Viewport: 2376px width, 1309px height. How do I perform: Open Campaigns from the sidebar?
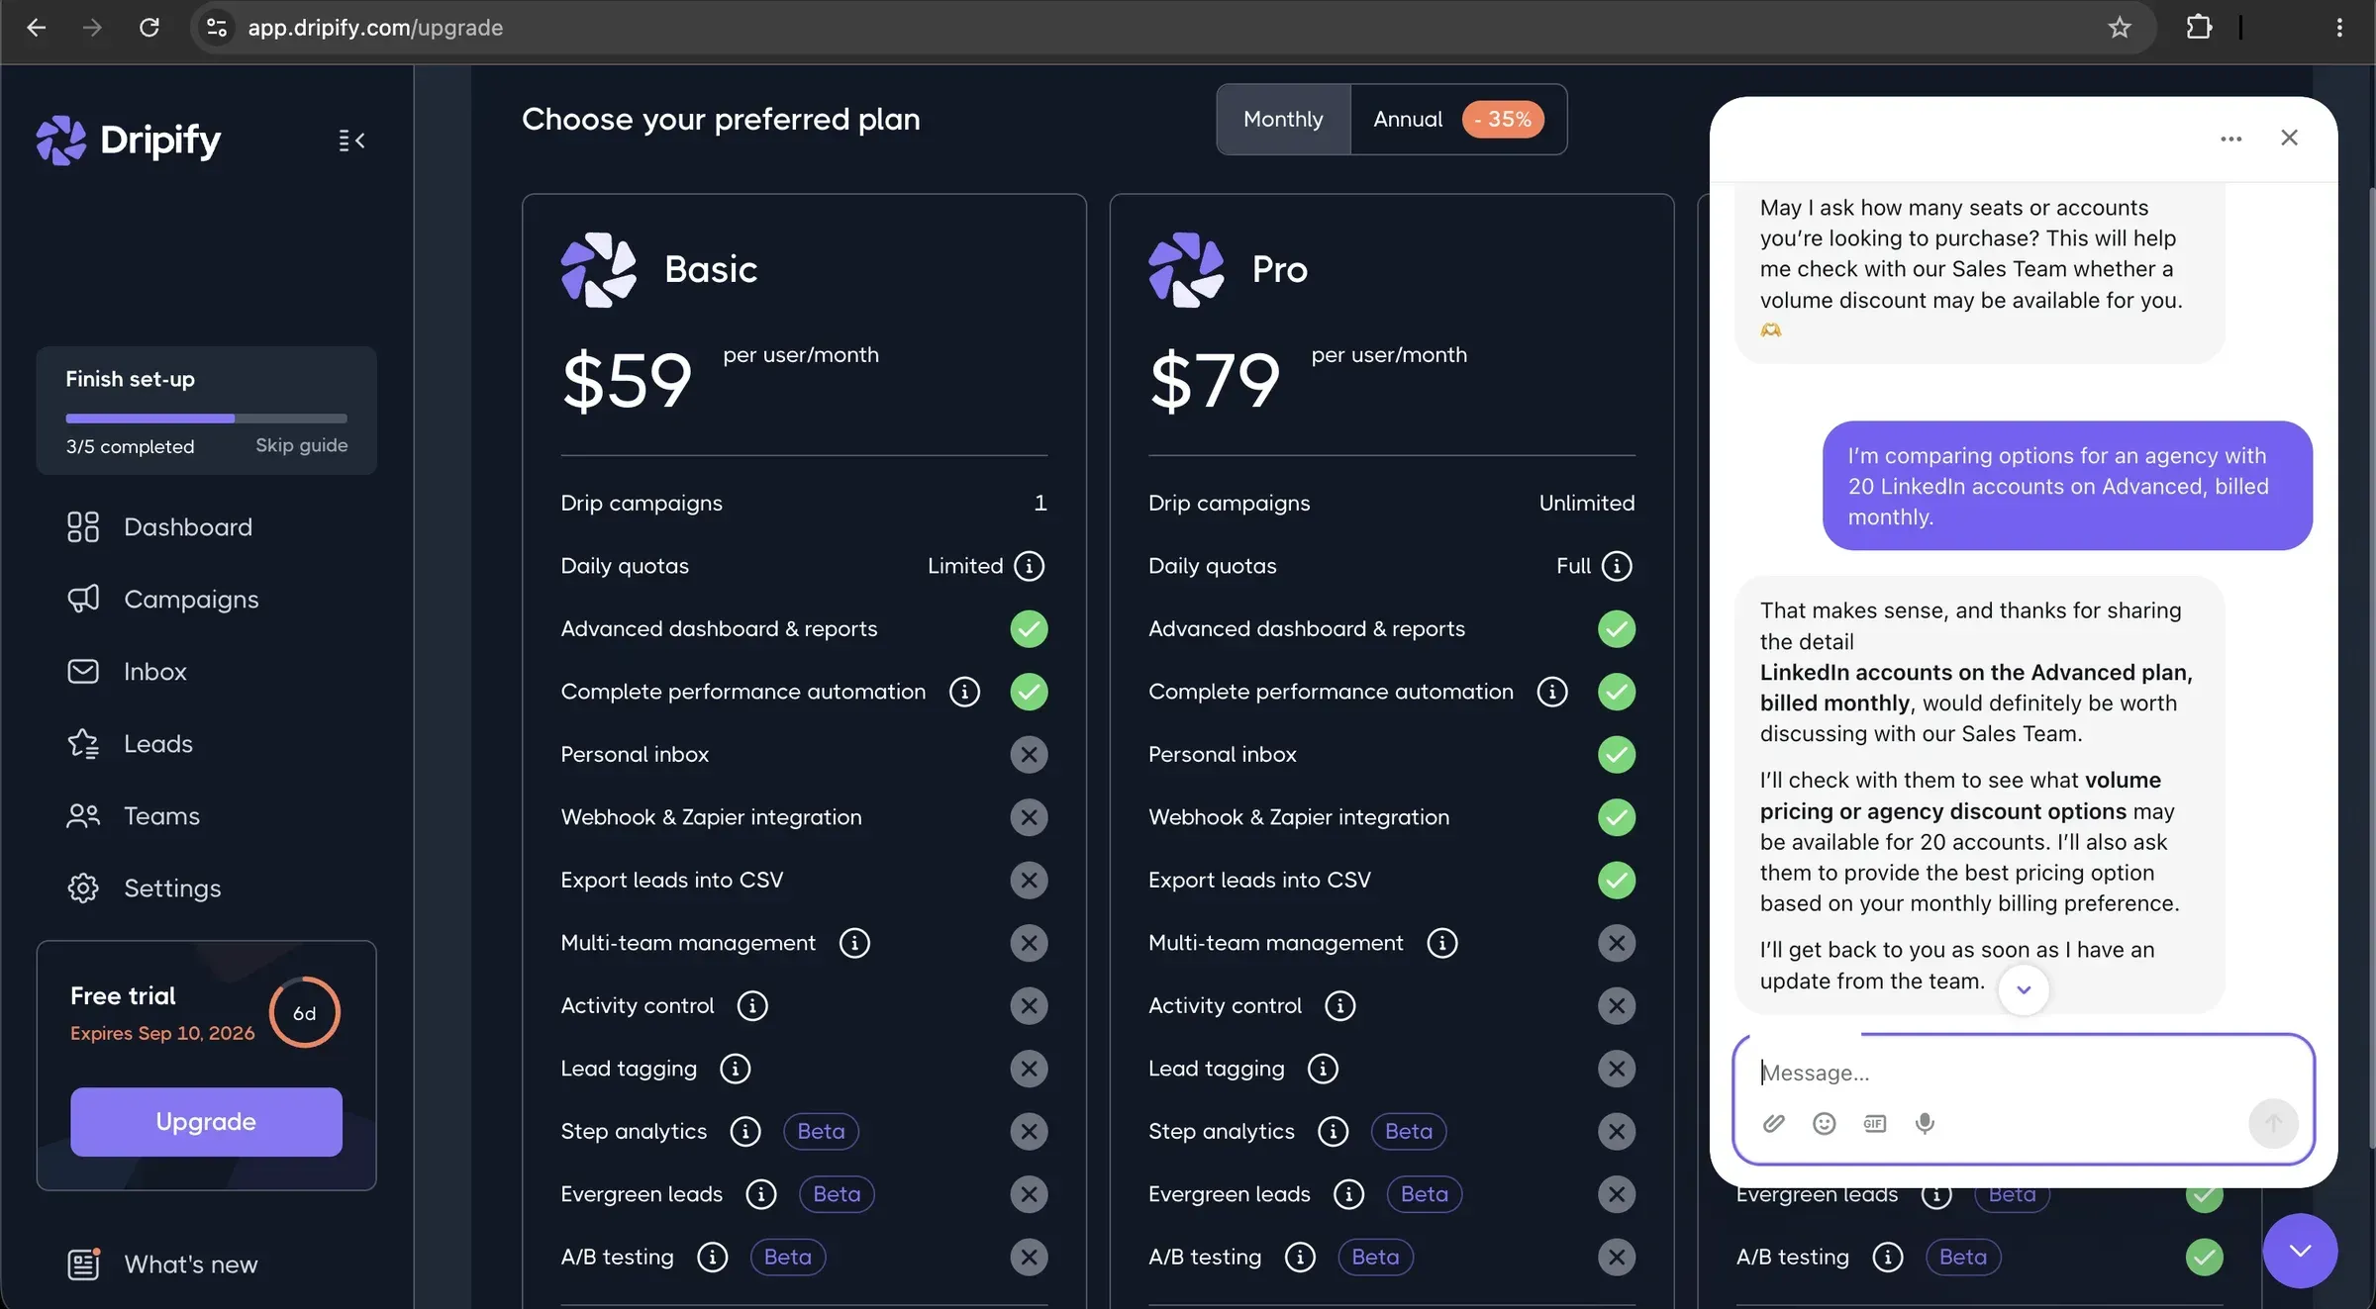[162, 600]
